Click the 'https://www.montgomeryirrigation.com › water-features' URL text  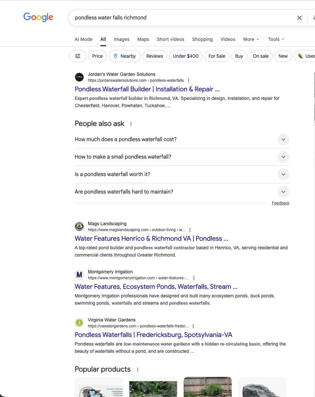138,278
